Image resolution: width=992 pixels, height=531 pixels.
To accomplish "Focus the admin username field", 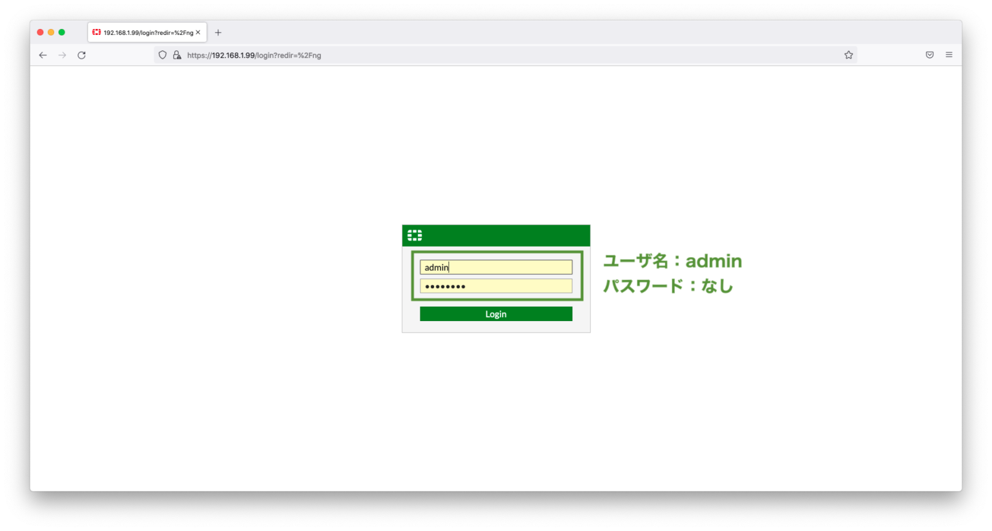I will click(x=495, y=267).
